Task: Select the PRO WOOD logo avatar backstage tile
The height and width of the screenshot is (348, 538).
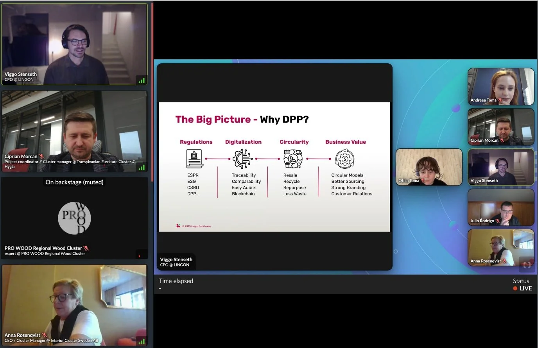Action: [x=74, y=218]
